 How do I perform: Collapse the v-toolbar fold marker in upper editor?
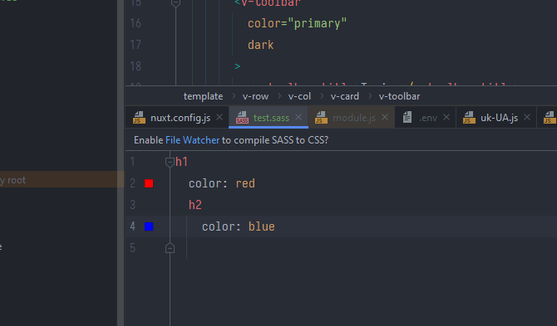[175, 3]
